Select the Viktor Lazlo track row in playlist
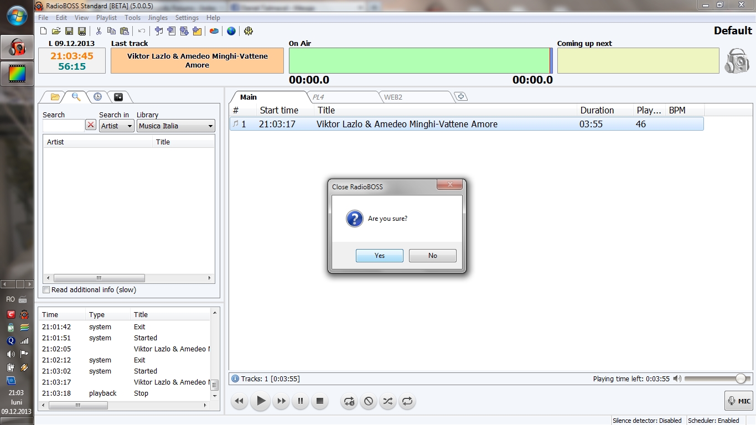756x425 pixels. point(467,124)
